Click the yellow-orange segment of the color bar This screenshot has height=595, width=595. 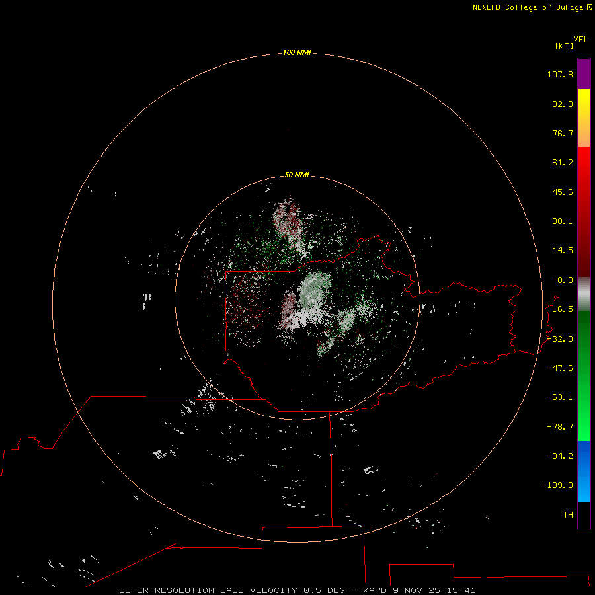click(584, 118)
